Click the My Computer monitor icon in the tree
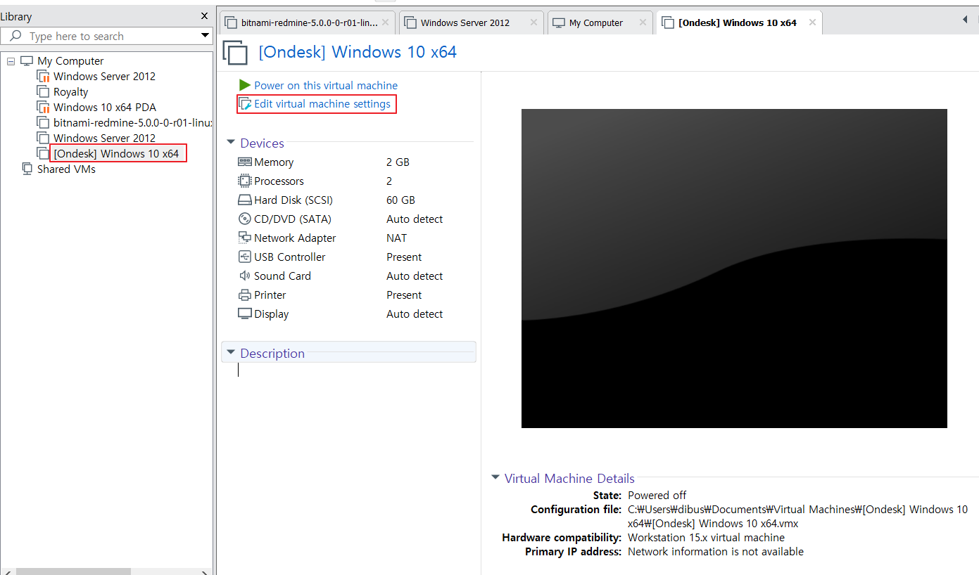The image size is (979, 575). tap(27, 60)
